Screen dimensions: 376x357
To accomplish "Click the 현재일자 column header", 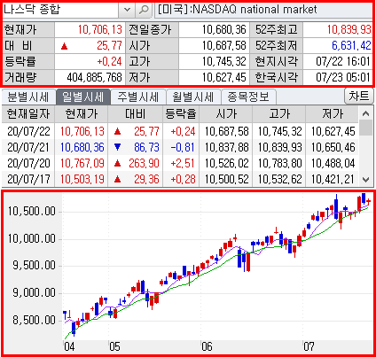I will 28,114.
